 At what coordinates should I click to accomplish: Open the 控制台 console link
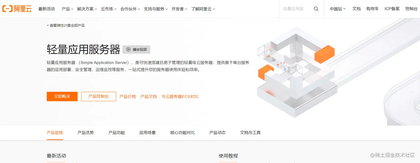[x=411, y=9]
